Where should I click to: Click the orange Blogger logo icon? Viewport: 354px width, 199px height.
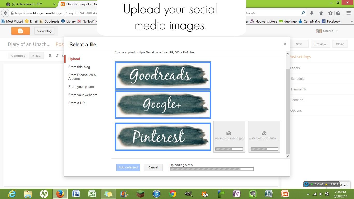[x=20, y=31]
